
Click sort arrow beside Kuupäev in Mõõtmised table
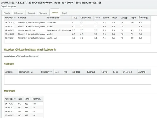pos(15,99)
